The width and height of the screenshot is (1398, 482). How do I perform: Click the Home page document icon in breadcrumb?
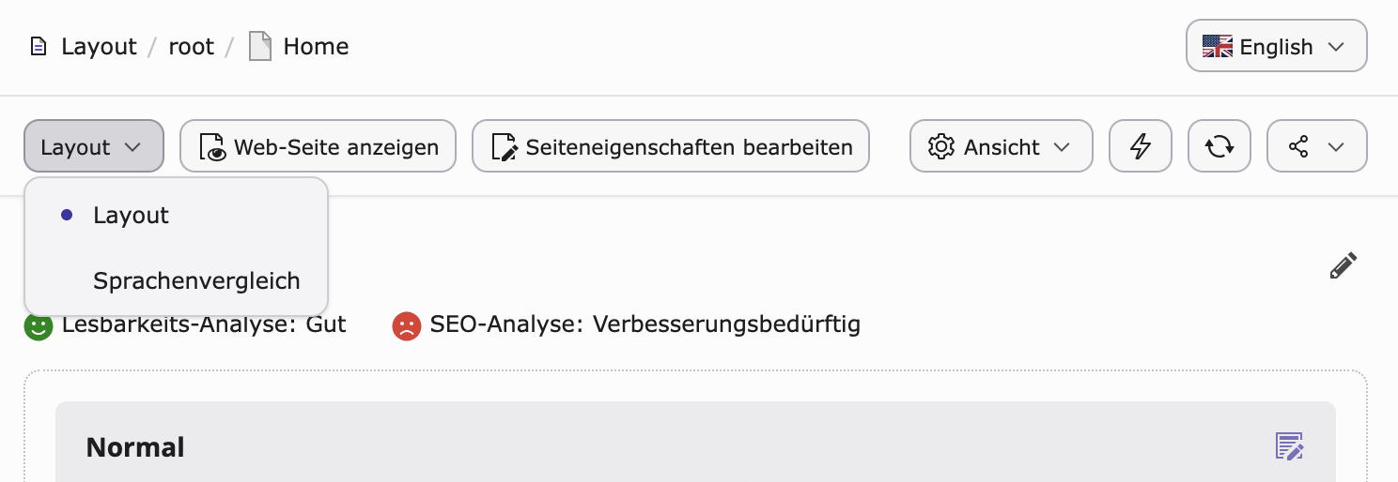coord(260,47)
